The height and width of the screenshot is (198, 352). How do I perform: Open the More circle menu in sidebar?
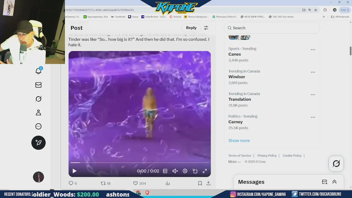tap(38, 126)
